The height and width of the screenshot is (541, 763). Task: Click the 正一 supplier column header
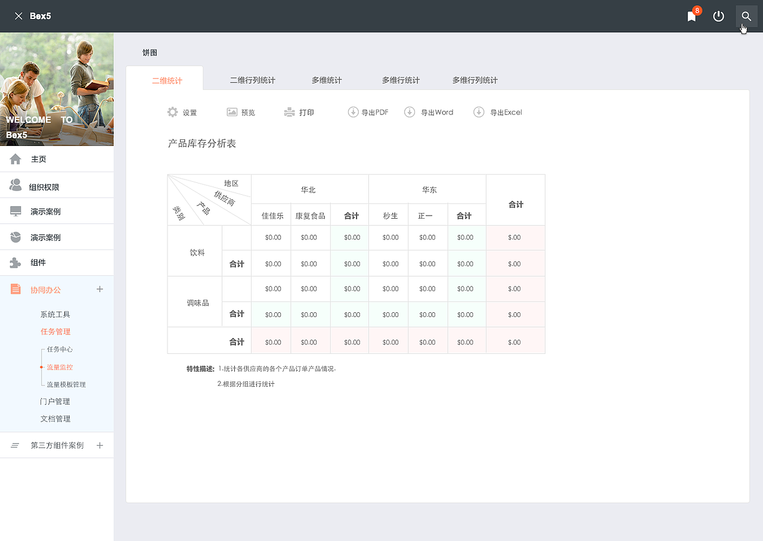click(x=428, y=215)
